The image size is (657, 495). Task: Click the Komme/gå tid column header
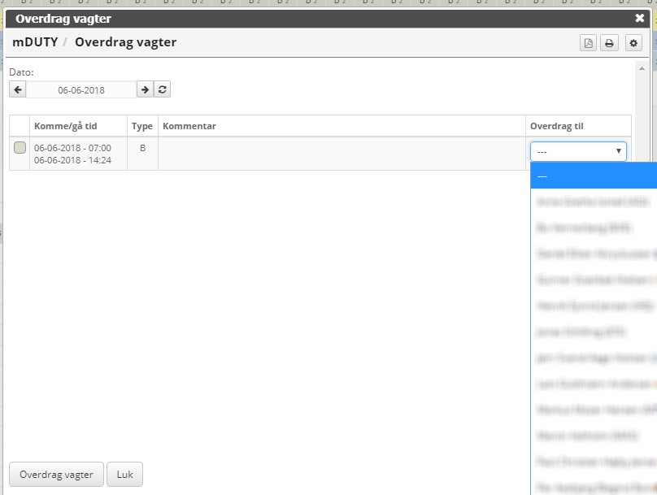click(66, 126)
